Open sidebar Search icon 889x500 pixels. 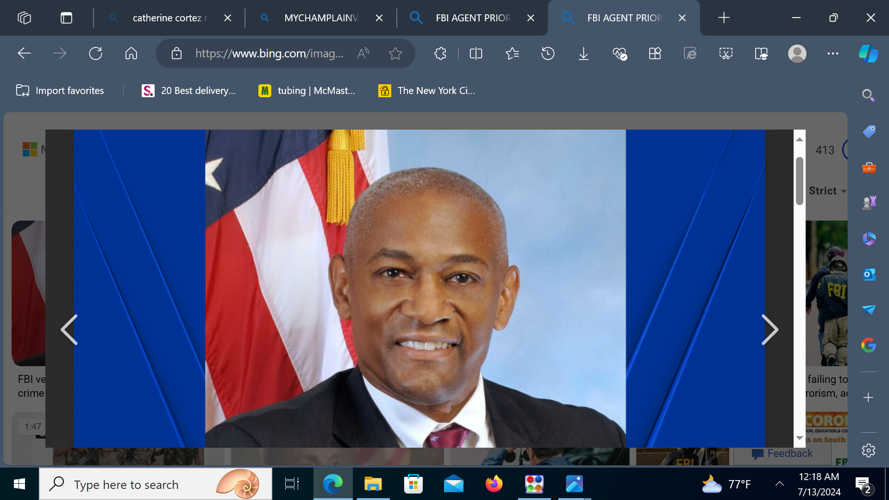868,95
